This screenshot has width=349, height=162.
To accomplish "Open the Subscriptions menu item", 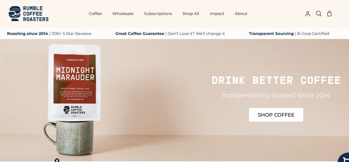I will (x=158, y=14).
